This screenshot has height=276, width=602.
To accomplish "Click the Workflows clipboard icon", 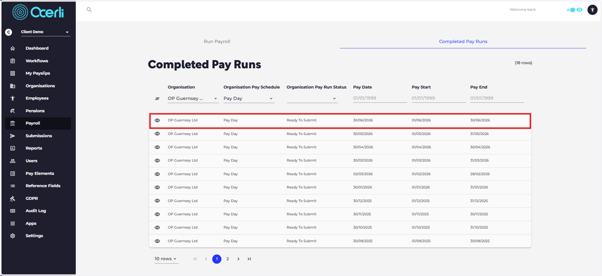I will [13, 61].
